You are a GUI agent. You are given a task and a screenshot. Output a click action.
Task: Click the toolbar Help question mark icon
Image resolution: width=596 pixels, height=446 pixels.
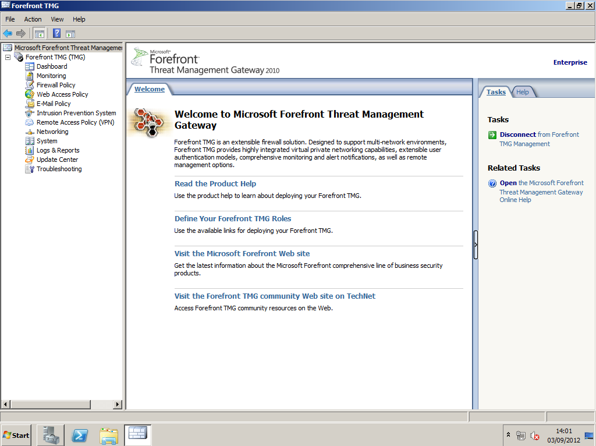click(x=56, y=33)
